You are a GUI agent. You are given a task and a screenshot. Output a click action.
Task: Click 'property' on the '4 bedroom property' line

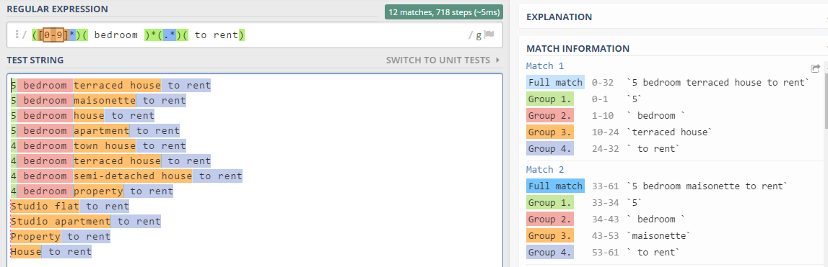click(98, 191)
